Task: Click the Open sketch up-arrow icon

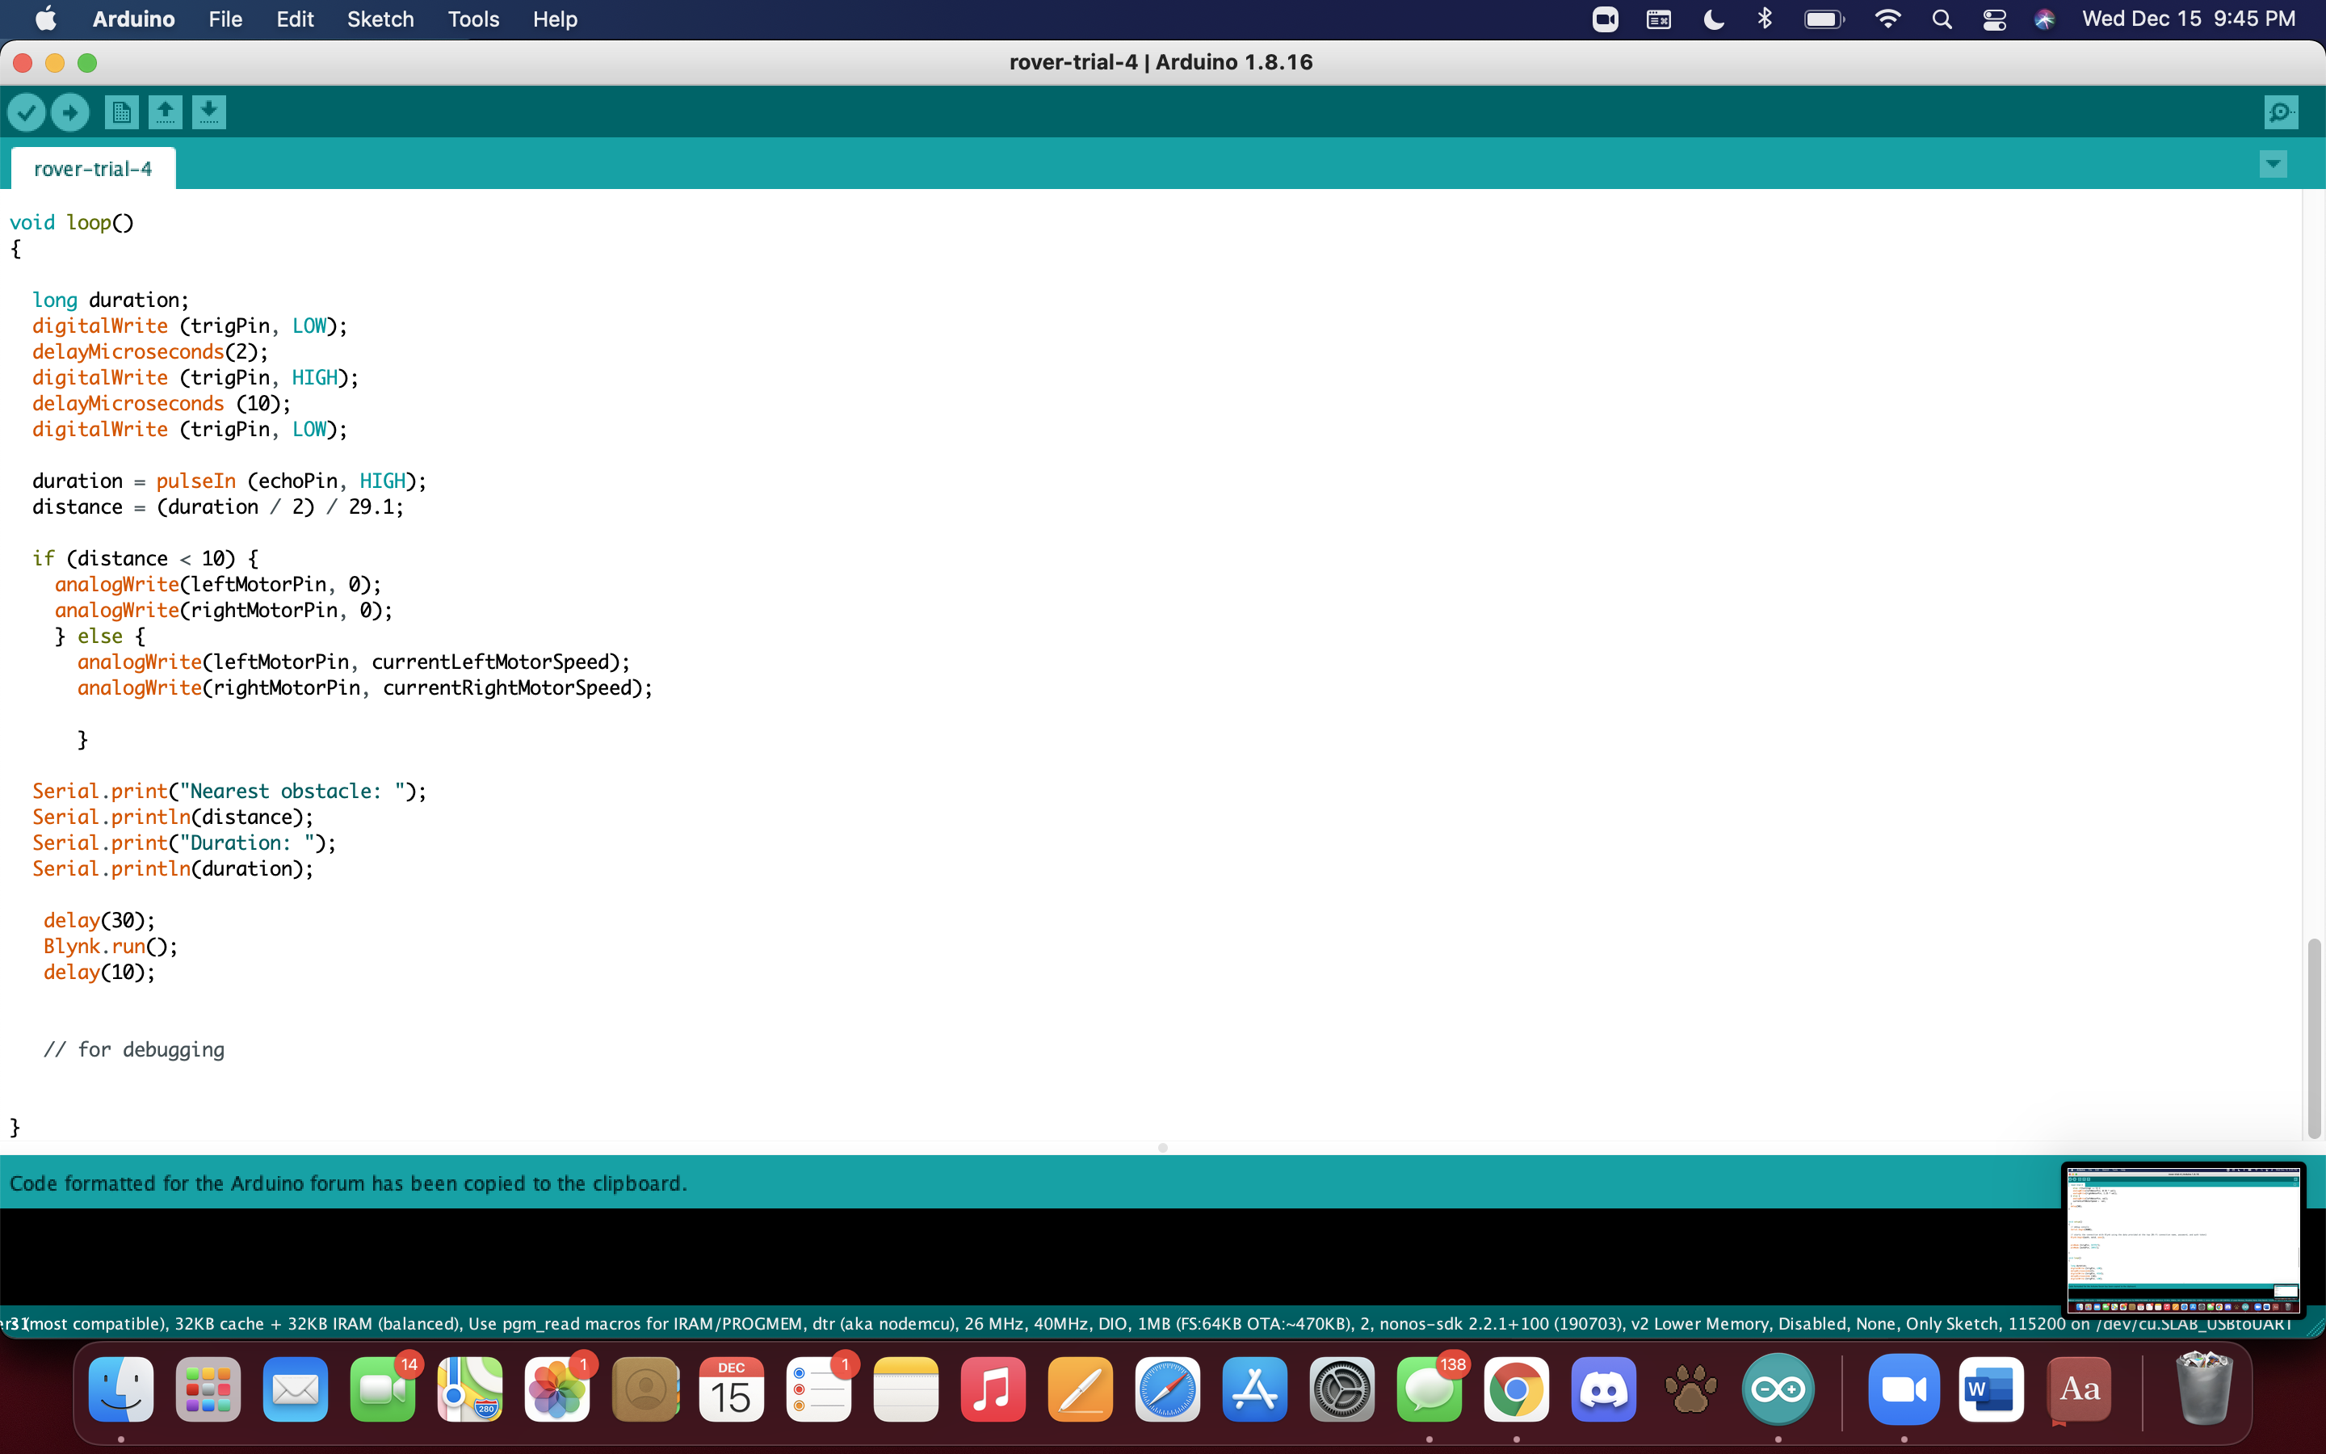Action: pos(166,112)
